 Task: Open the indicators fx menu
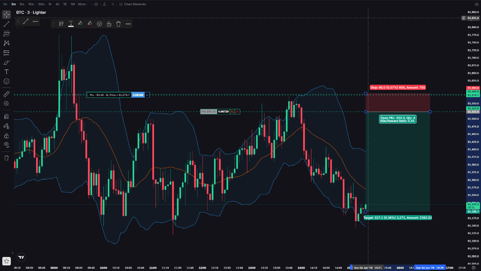(x=104, y=4)
